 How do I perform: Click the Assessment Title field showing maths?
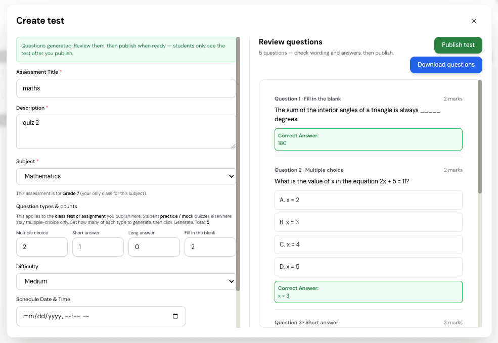tap(125, 88)
